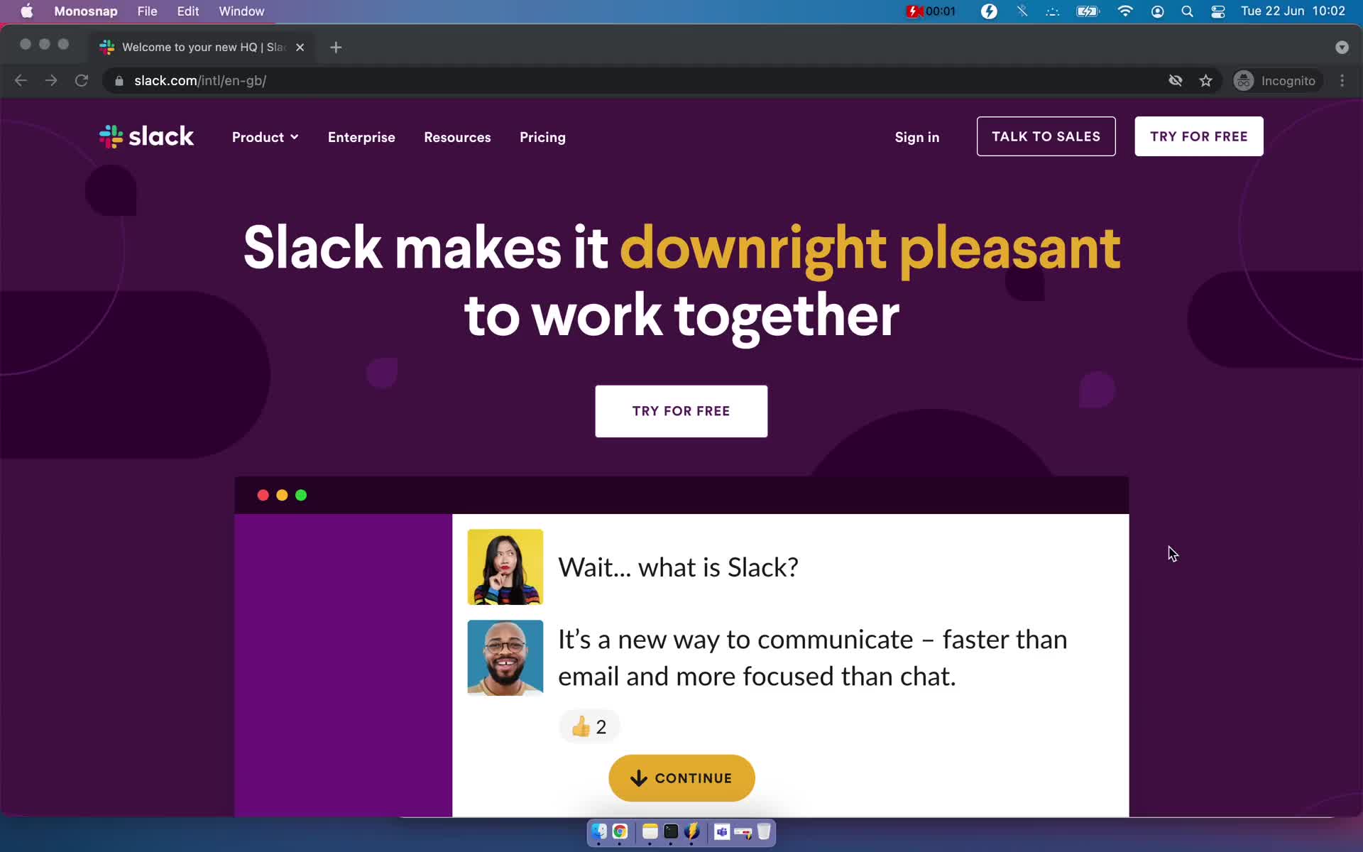Click the Sign in link
Screen dimensions: 1363x852
[916, 137]
